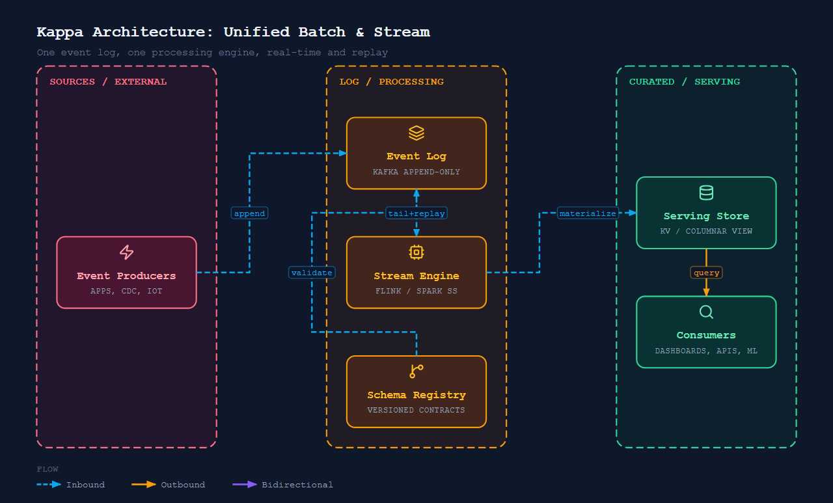Click the 'FLOW' legend heading
The height and width of the screenshot is (503, 833).
48,469
